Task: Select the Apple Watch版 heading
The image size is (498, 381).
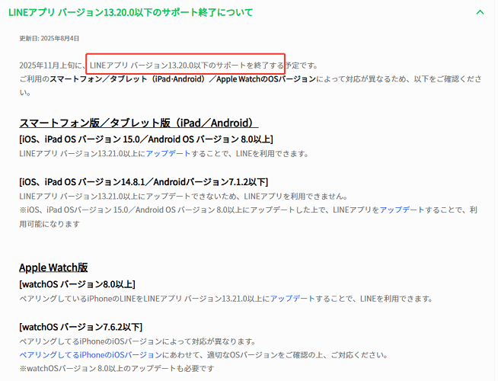Action: (x=53, y=267)
